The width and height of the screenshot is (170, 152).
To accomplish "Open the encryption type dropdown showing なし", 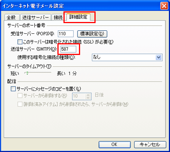I will pos(127,57).
